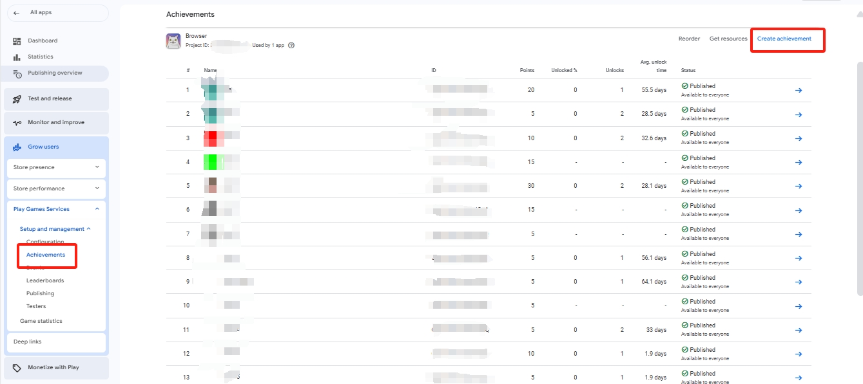Open Publishing overview page

pyautogui.click(x=55, y=73)
